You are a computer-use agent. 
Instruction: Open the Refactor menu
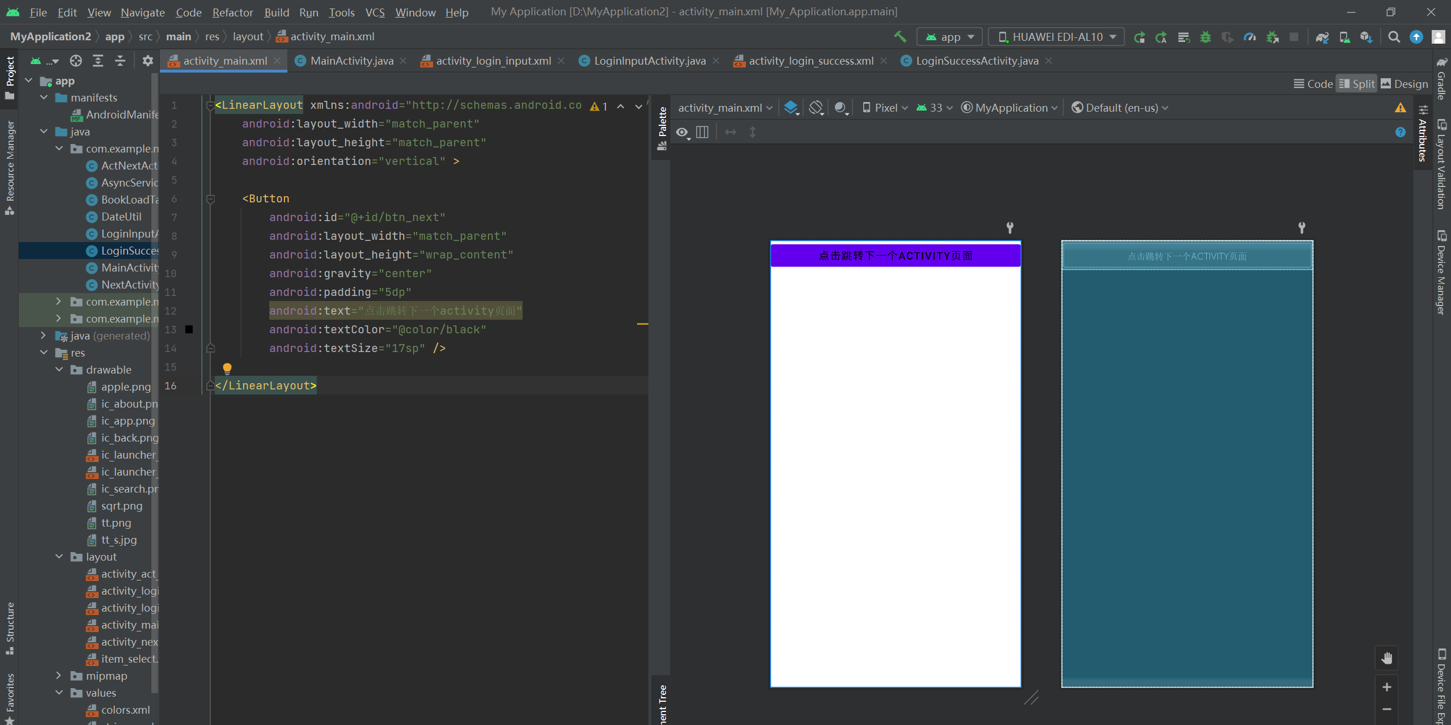(x=232, y=12)
